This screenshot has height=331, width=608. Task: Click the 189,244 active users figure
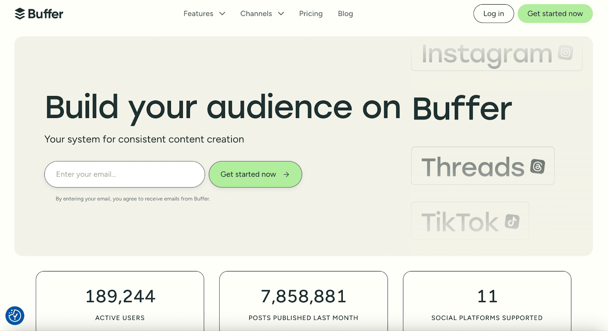point(120,296)
